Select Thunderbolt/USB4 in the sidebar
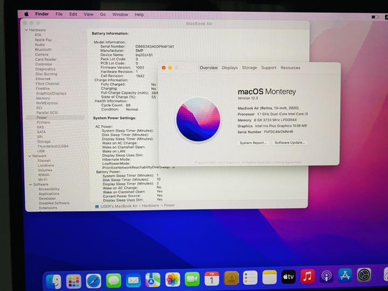 53,146
